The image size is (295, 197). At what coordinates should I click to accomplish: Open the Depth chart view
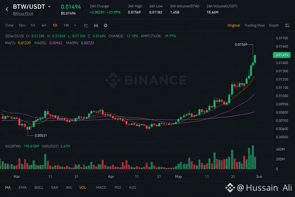(274, 25)
